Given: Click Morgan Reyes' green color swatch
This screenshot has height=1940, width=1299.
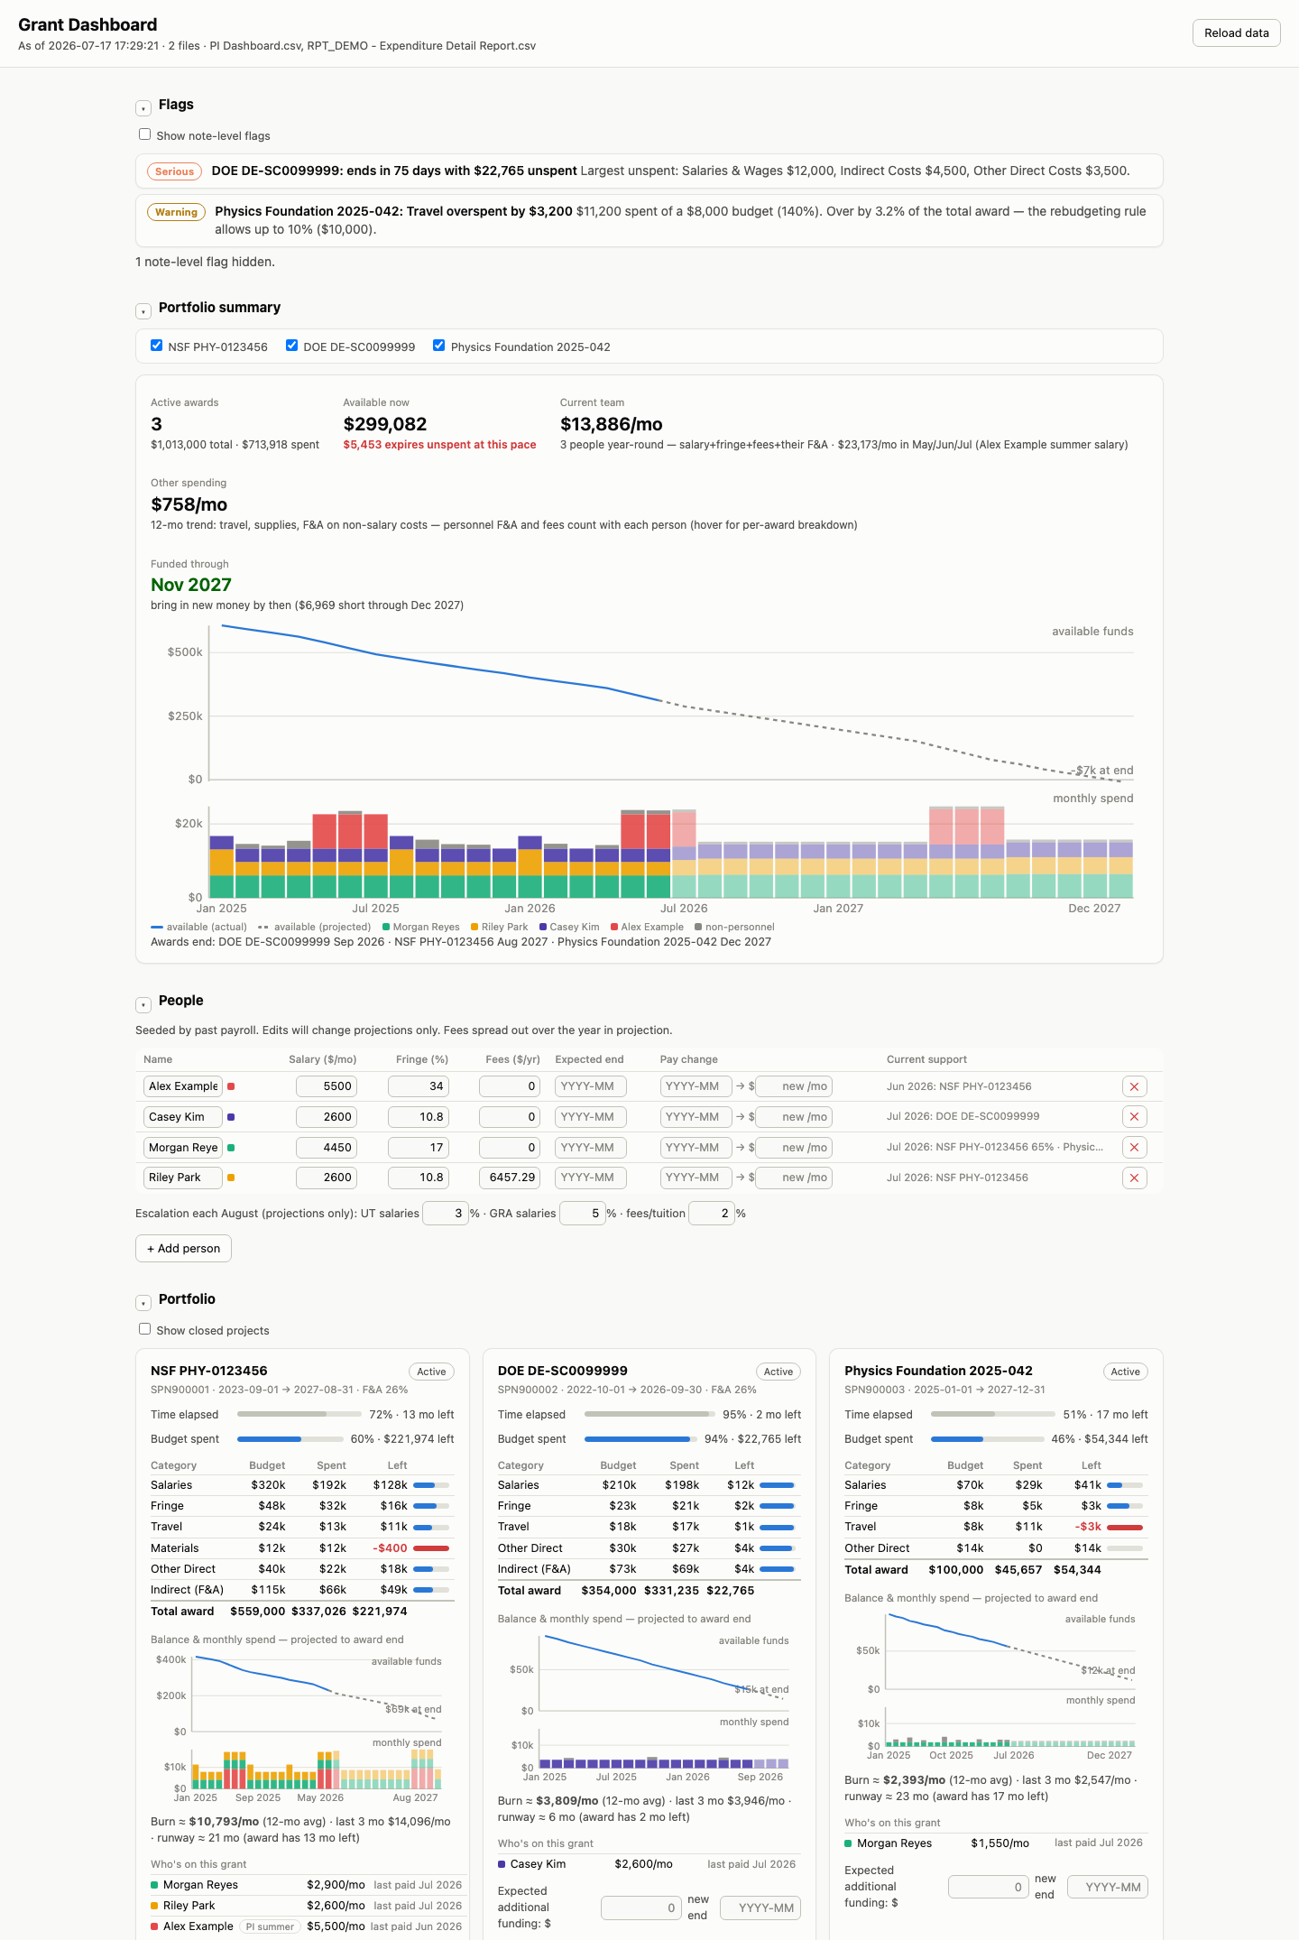Looking at the screenshot, I should (231, 1148).
